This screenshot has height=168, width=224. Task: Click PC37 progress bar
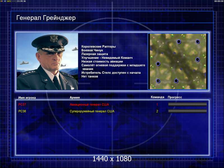tap(187, 104)
